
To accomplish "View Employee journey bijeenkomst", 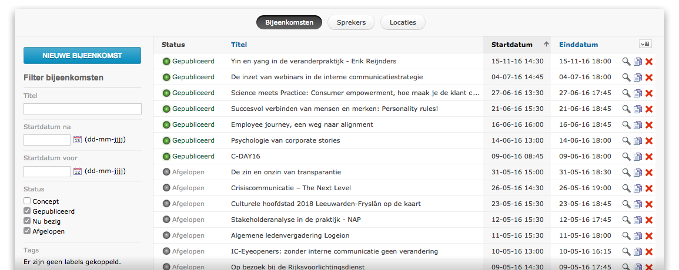I will [626, 124].
